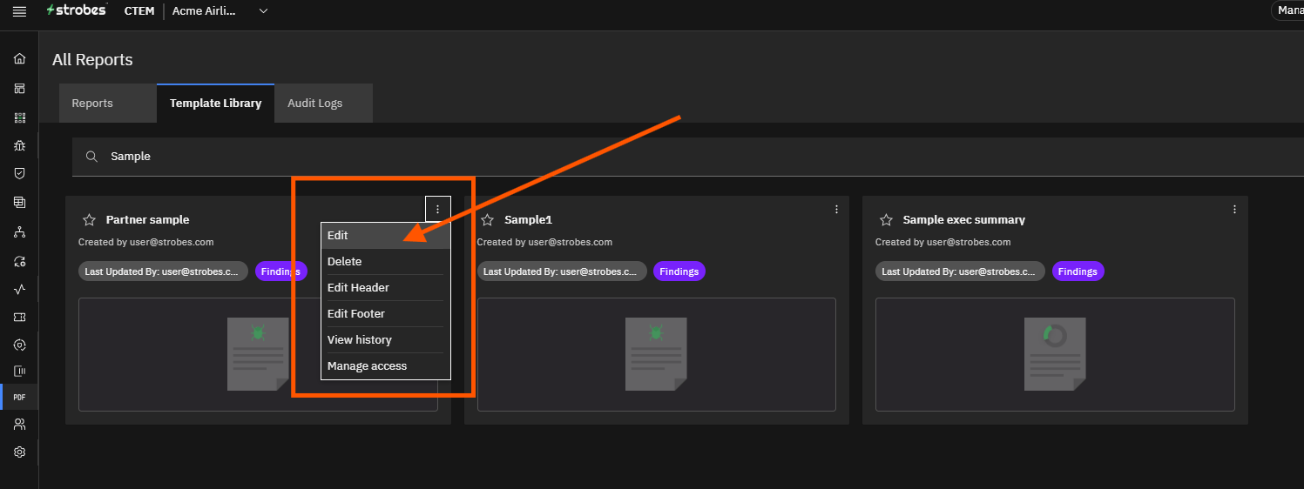1304x489 pixels.
Task: Open the colored grid sidebar icon
Action: [x=19, y=117]
